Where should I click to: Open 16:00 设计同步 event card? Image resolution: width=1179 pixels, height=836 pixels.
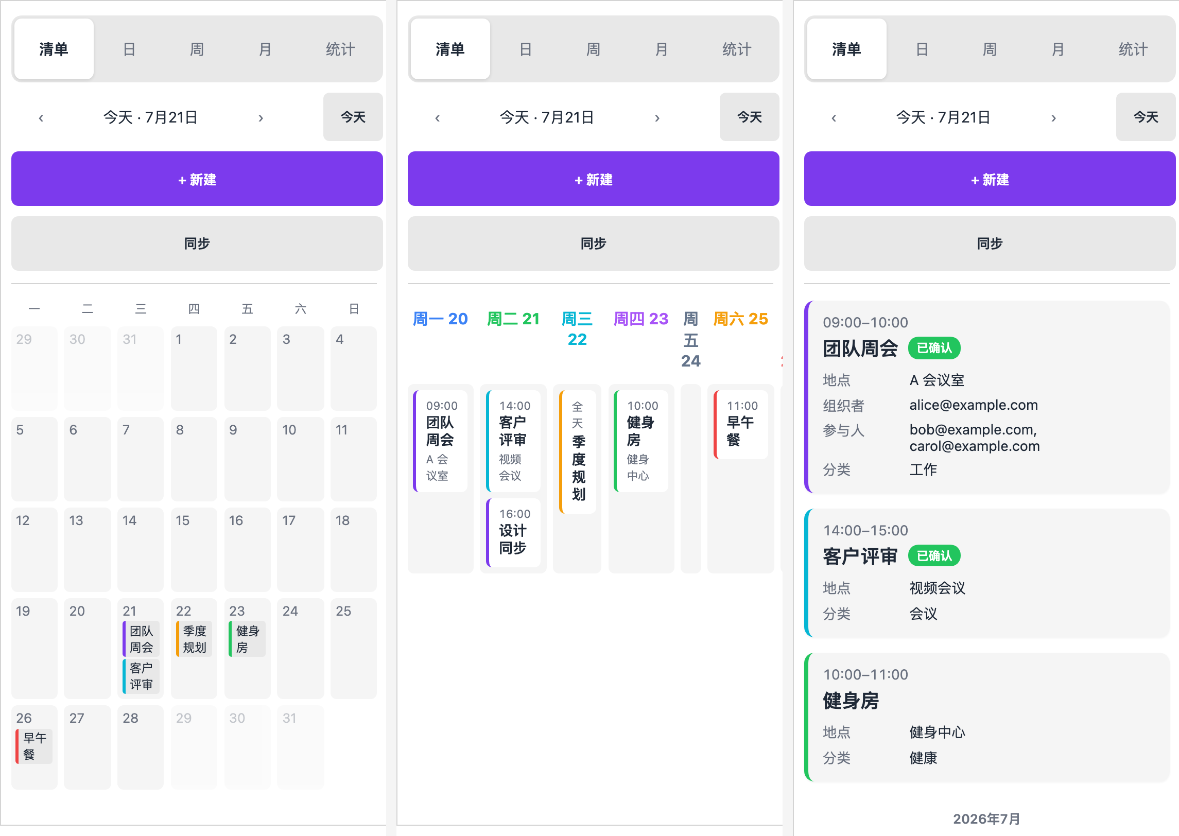pyautogui.click(x=513, y=533)
